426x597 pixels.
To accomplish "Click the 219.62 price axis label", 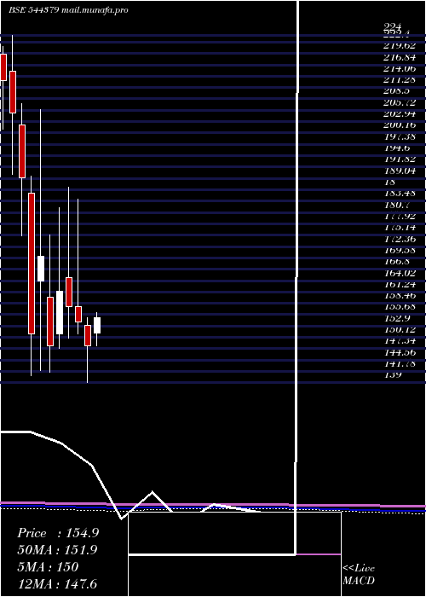I will (x=400, y=46).
